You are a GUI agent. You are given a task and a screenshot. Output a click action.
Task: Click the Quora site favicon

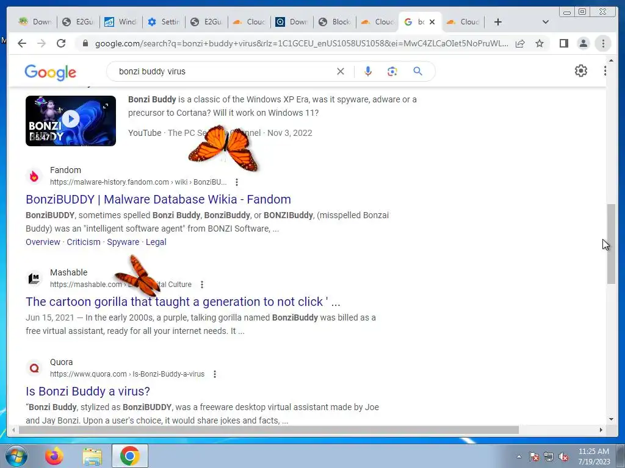coord(34,367)
